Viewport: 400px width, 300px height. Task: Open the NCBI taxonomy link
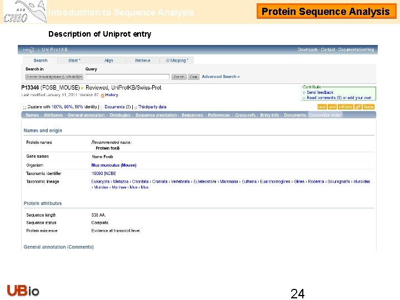110,173
